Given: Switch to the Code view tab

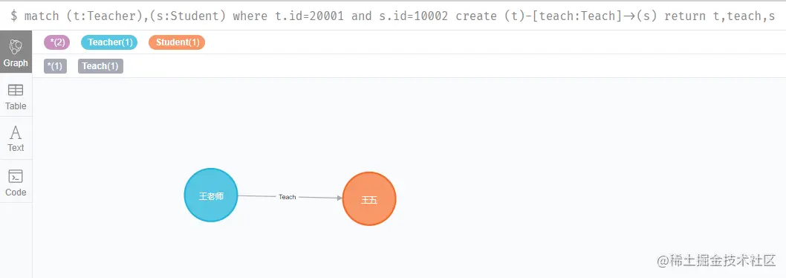Looking at the screenshot, I should click(16, 181).
